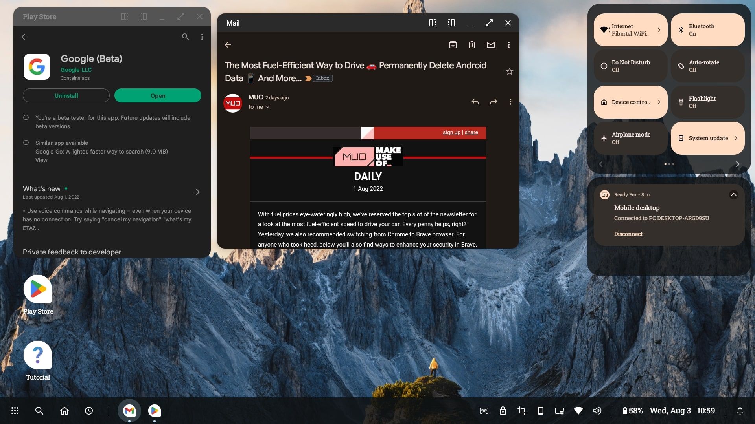The image size is (755, 424).
Task: Open the Gmail app from taskbar
Action: [x=130, y=411]
